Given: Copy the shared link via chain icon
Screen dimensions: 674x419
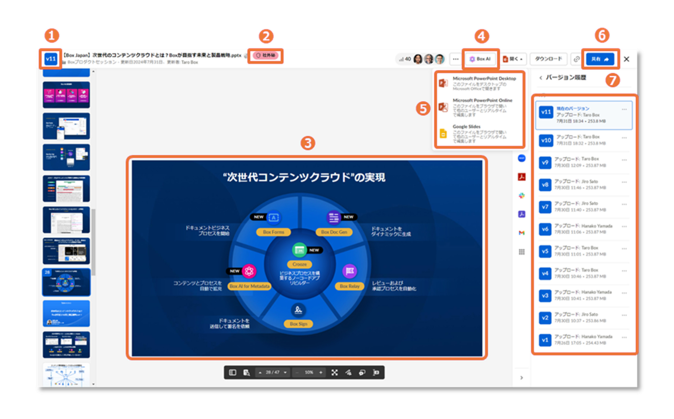Looking at the screenshot, I should pos(576,59).
